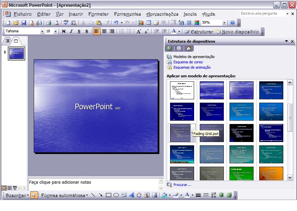This screenshot has width=297, height=211.
Task: Open the Desenhar drawing menu
Action: (x=17, y=195)
